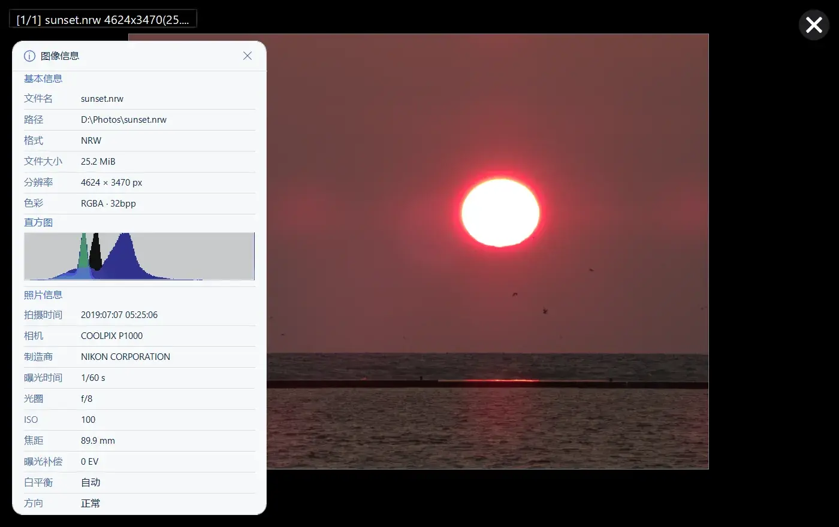839x527 pixels.
Task: Select the manufacturer NIKON CORPORATION
Action: (x=125, y=357)
